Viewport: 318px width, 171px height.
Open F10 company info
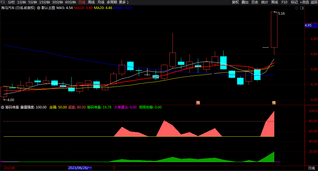(x=284, y=2)
